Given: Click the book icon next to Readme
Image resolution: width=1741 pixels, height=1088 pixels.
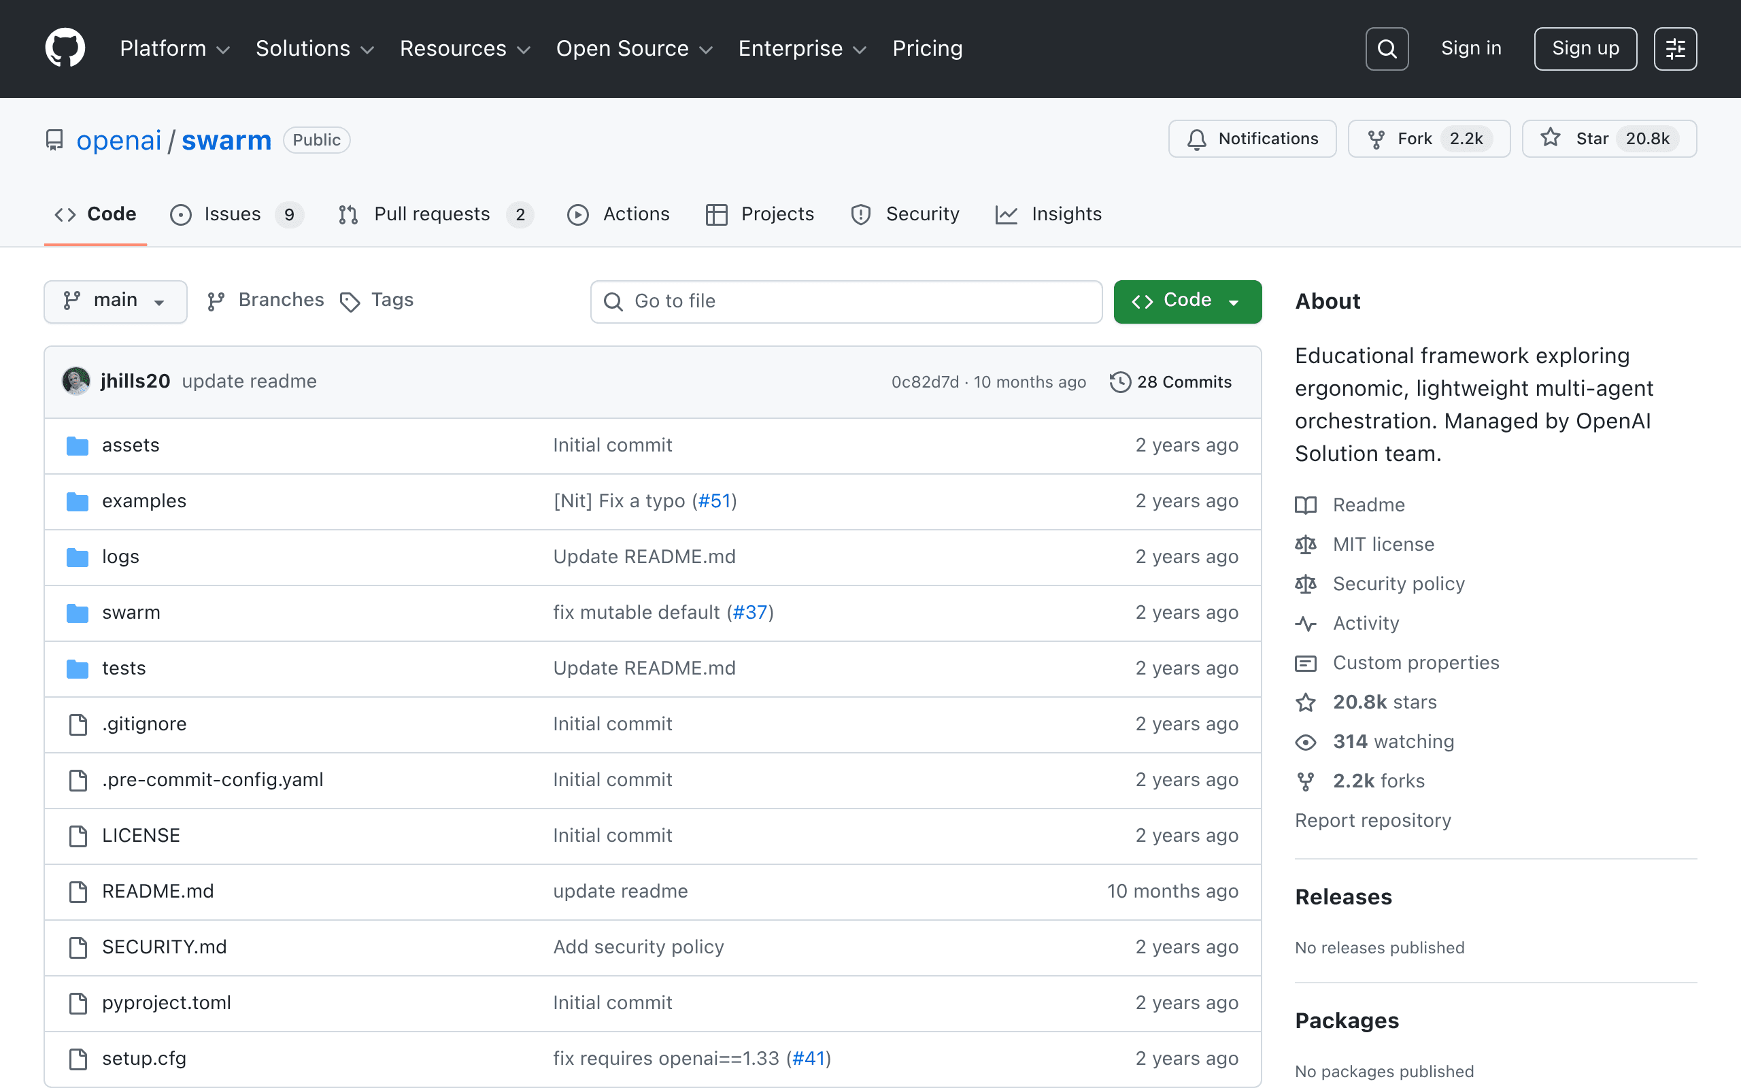Looking at the screenshot, I should [1306, 505].
